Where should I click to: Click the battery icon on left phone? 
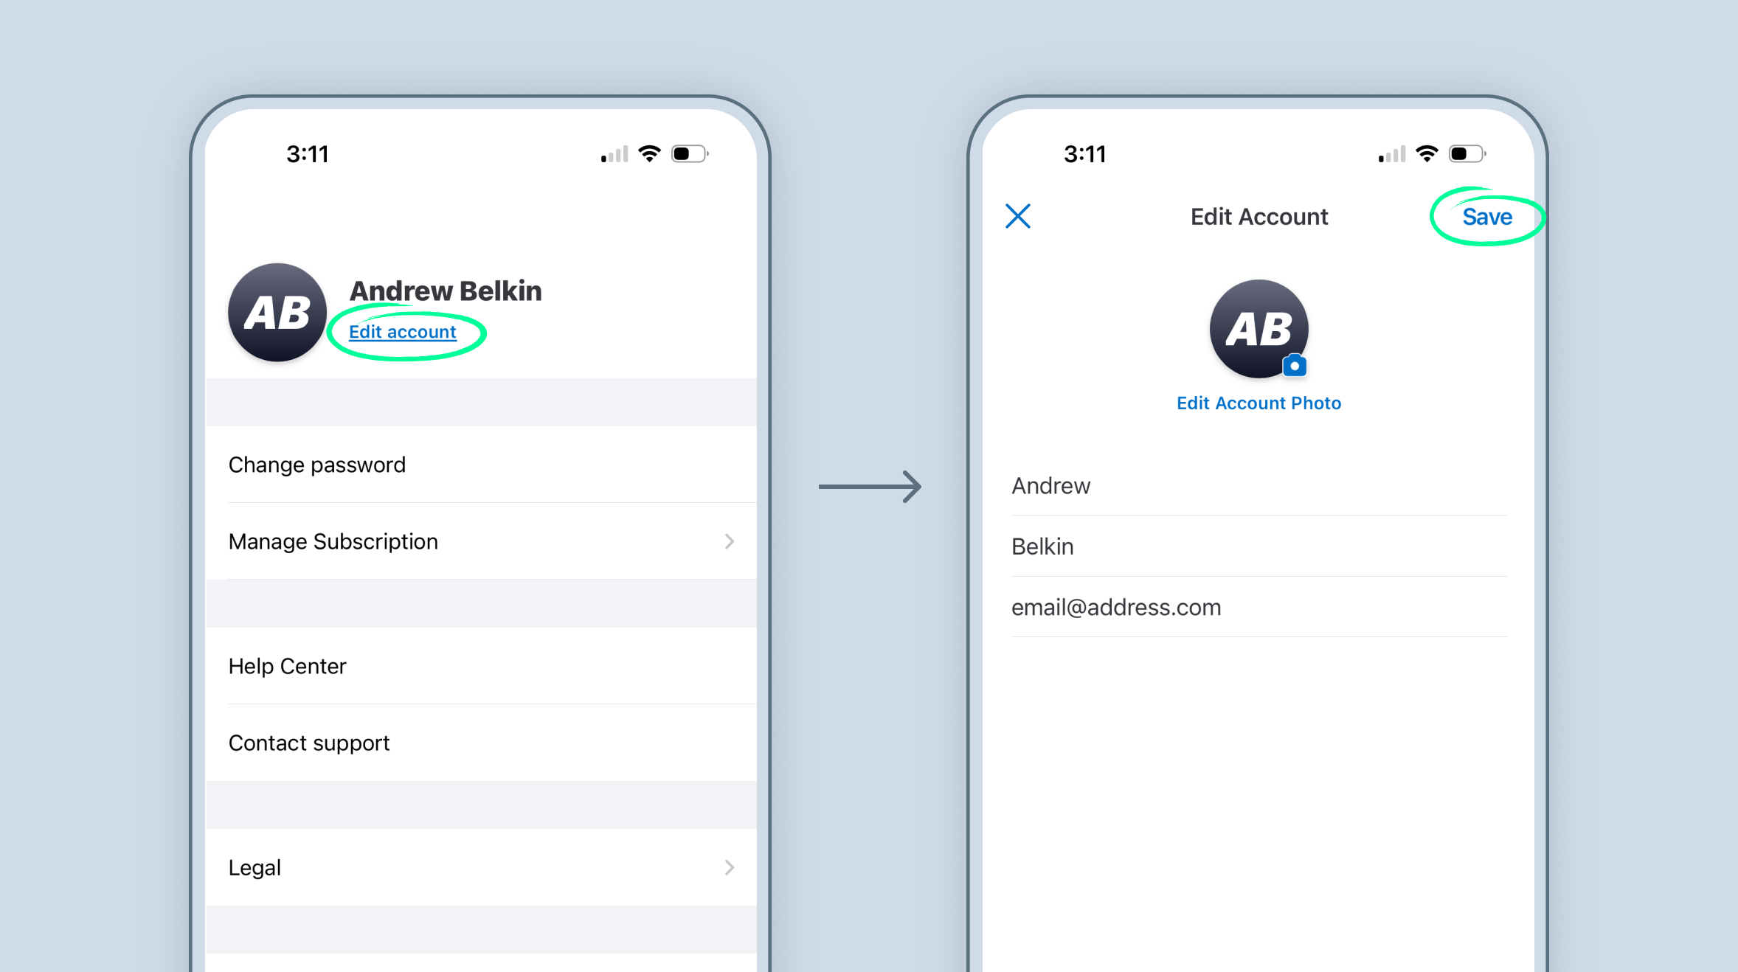click(689, 154)
